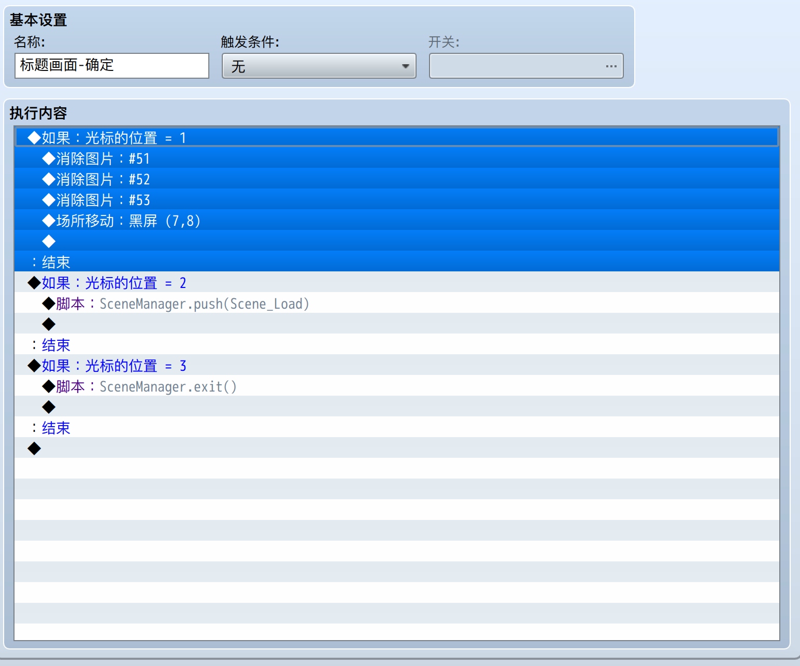Select row 消除图片：#53
Viewport: 800px width, 666px height.
tap(397, 199)
